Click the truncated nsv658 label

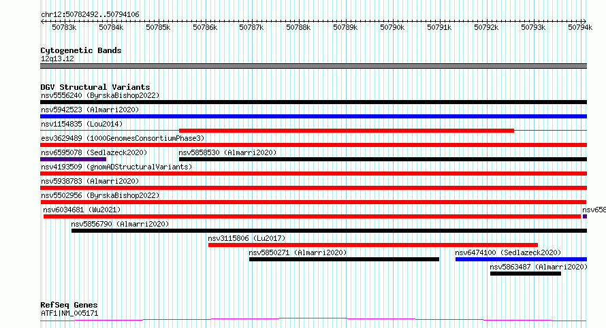pos(594,210)
